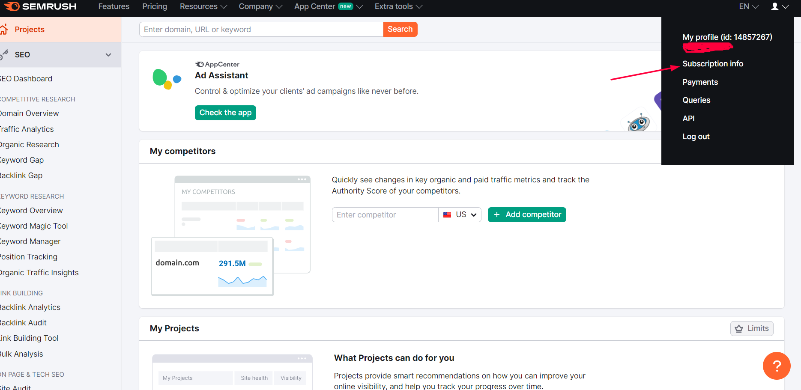Click the plus icon on Add competitor
The image size is (801, 390).
point(497,214)
